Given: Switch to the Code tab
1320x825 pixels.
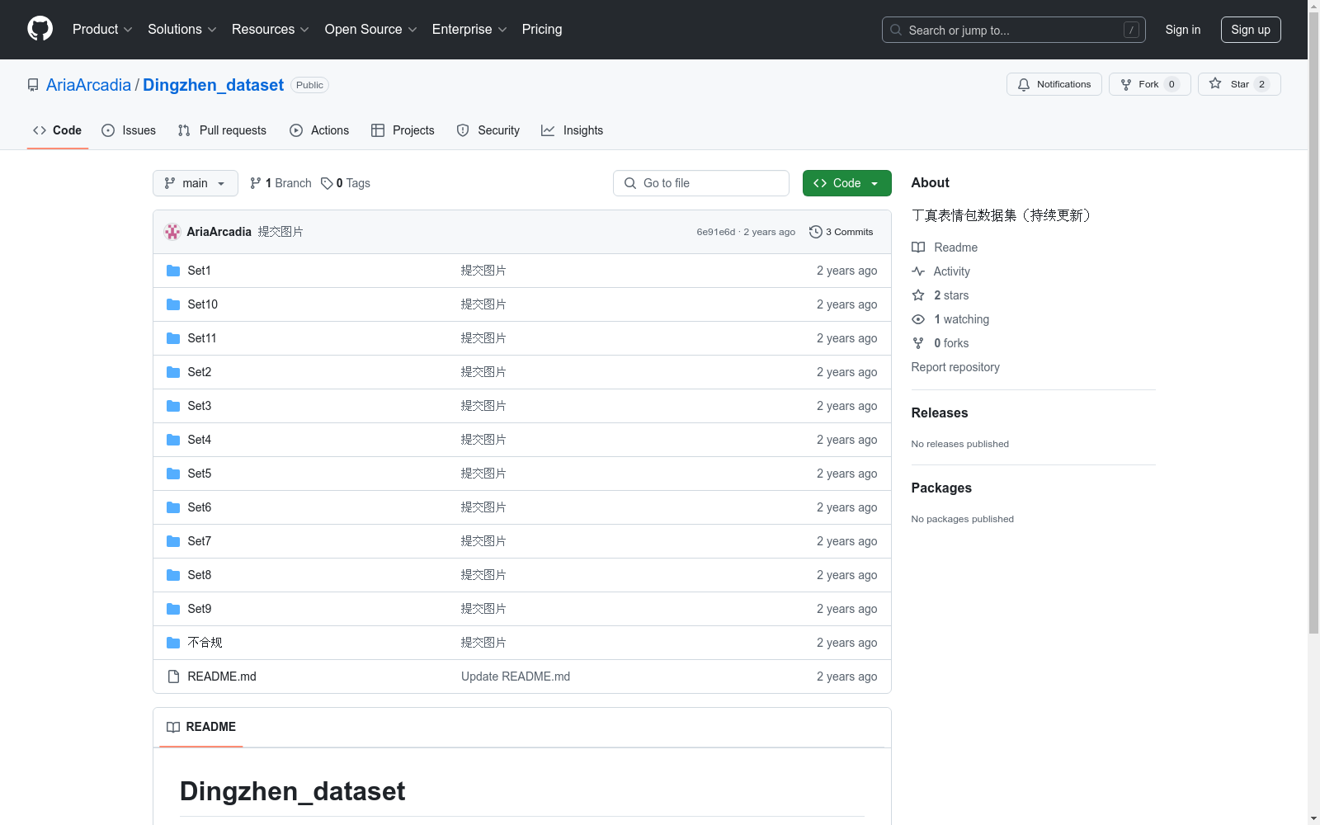Looking at the screenshot, I should coord(58,130).
